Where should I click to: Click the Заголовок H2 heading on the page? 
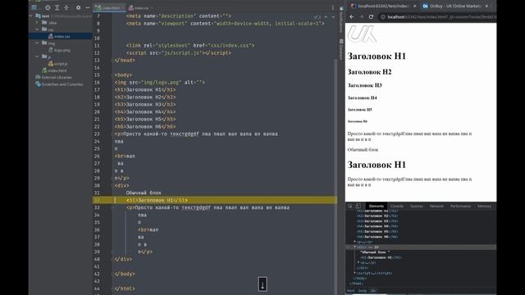(x=369, y=72)
